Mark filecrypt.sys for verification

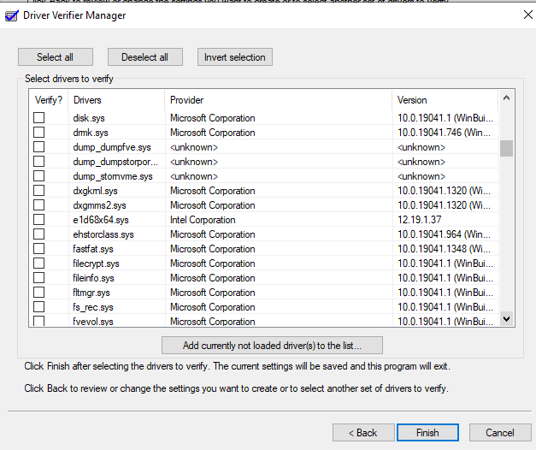(38, 263)
